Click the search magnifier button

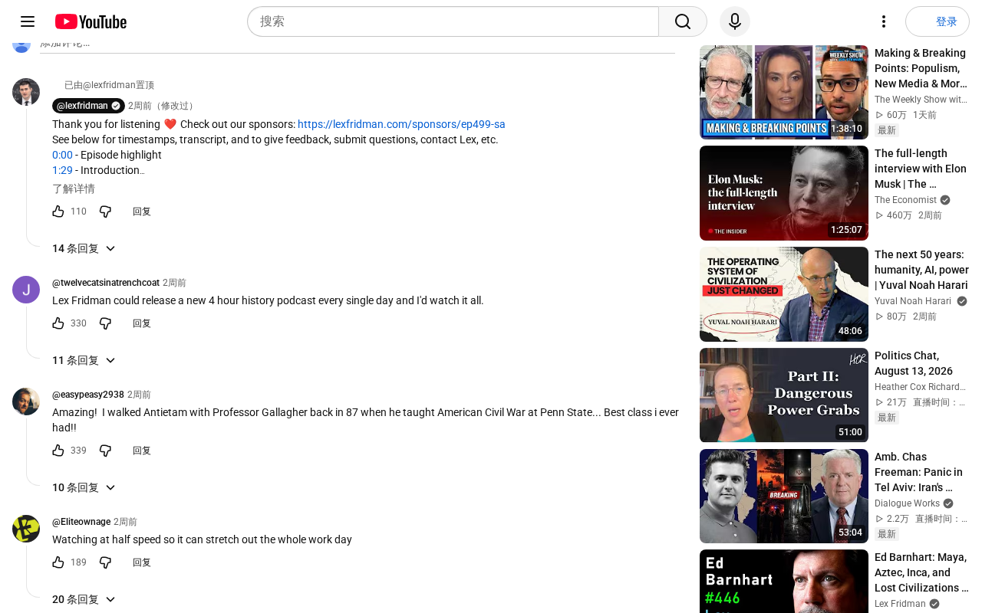(x=683, y=21)
